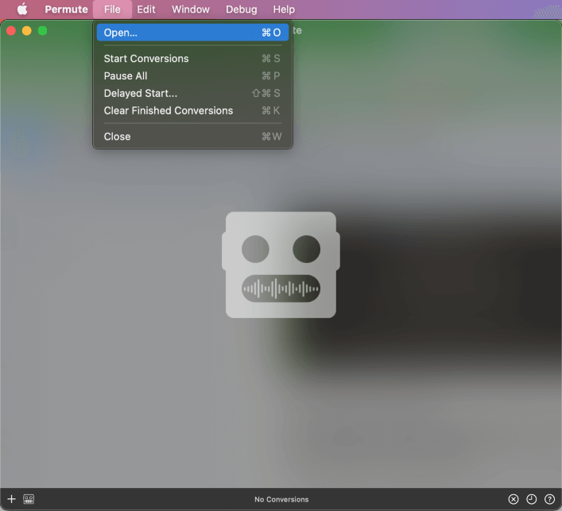Maximize window with the green button

tap(43, 31)
